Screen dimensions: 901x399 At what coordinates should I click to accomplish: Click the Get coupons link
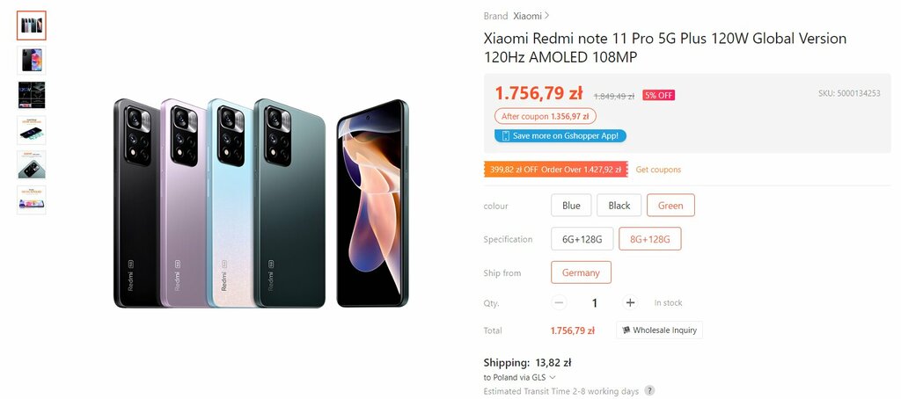pos(658,170)
